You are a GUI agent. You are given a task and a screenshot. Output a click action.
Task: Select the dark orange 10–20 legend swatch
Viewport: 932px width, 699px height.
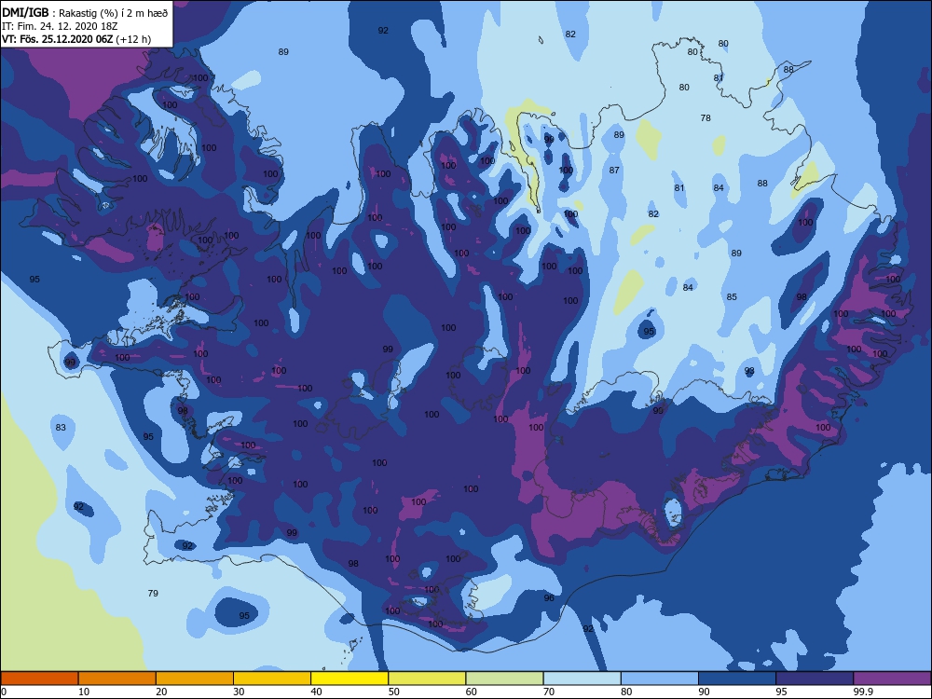[x=117, y=678]
